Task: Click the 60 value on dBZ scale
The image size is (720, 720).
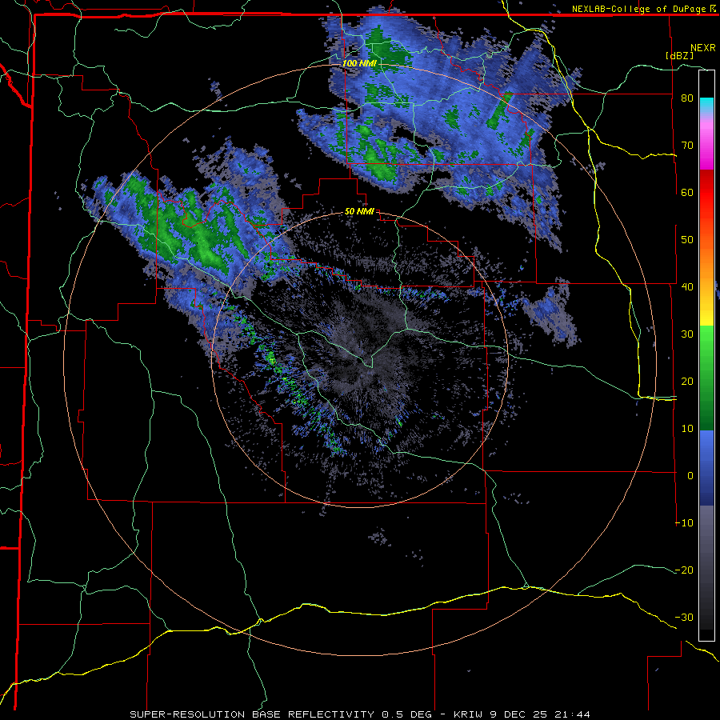Action: 687,192
